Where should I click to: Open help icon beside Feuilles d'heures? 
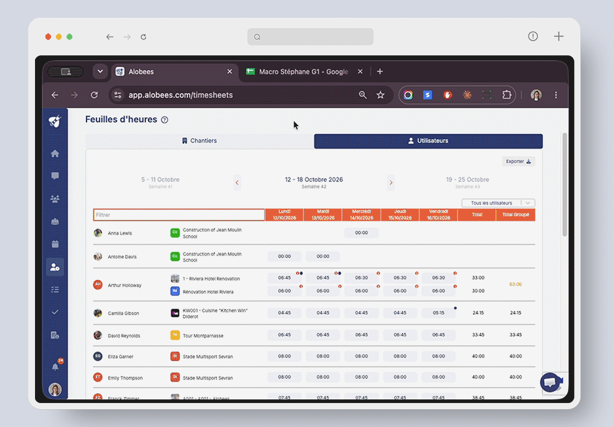point(165,120)
